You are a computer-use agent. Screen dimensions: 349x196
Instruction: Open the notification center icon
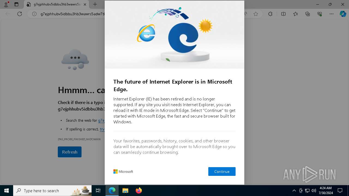[x=340, y=191]
